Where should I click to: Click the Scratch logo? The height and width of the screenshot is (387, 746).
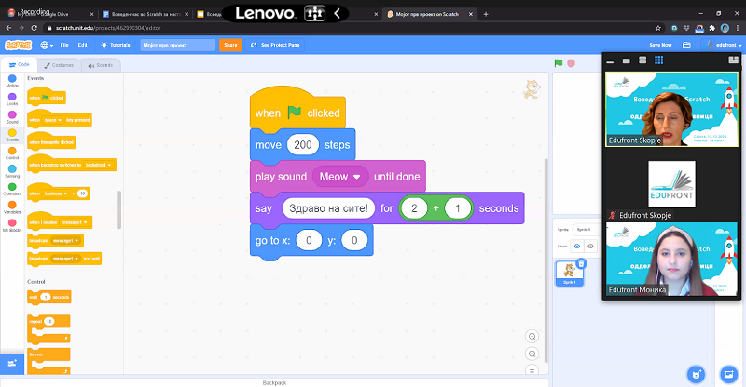click(x=19, y=45)
